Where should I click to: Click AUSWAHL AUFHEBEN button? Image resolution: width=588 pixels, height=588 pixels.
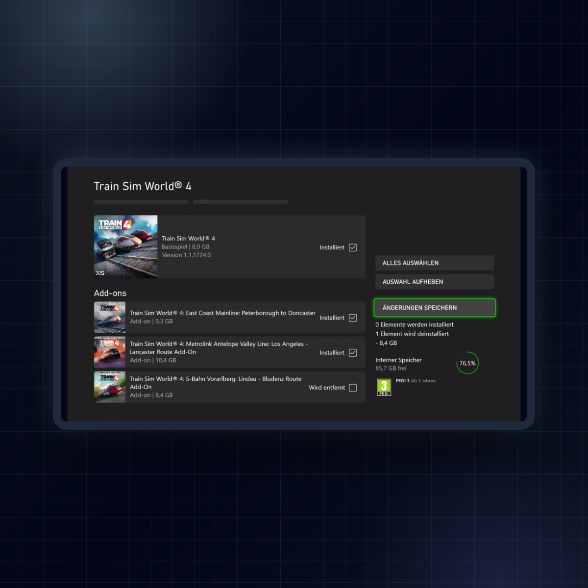click(x=435, y=282)
